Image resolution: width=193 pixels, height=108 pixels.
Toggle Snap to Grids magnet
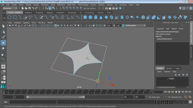(64, 8)
